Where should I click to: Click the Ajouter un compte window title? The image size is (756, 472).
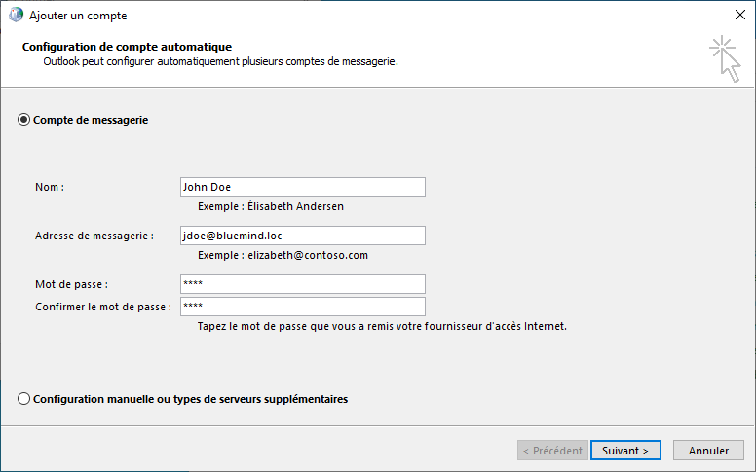[78, 16]
